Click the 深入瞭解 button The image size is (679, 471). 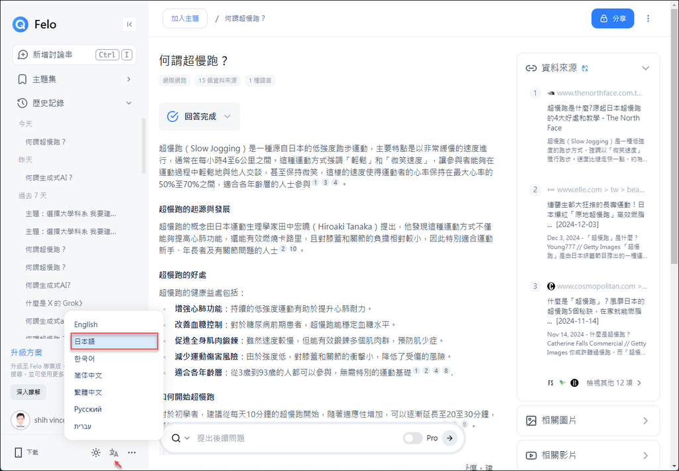click(29, 391)
